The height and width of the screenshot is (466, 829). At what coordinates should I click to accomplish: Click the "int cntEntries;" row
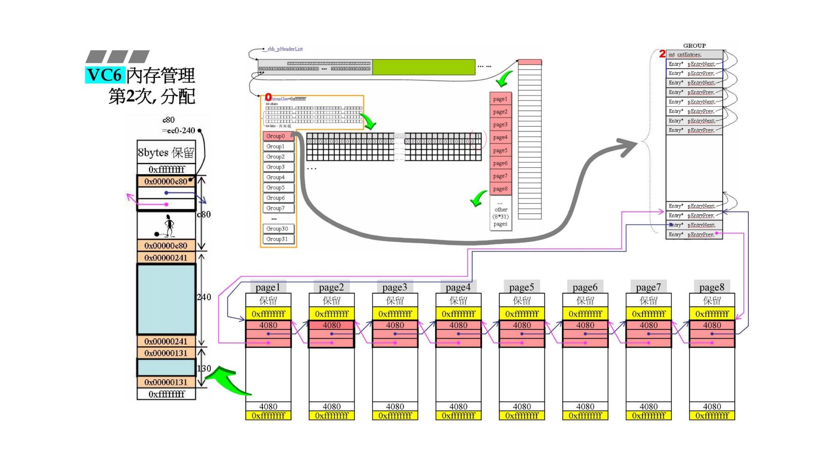click(x=694, y=55)
